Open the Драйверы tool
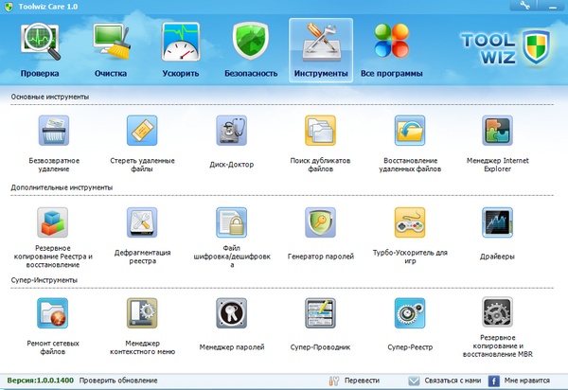 [497, 222]
